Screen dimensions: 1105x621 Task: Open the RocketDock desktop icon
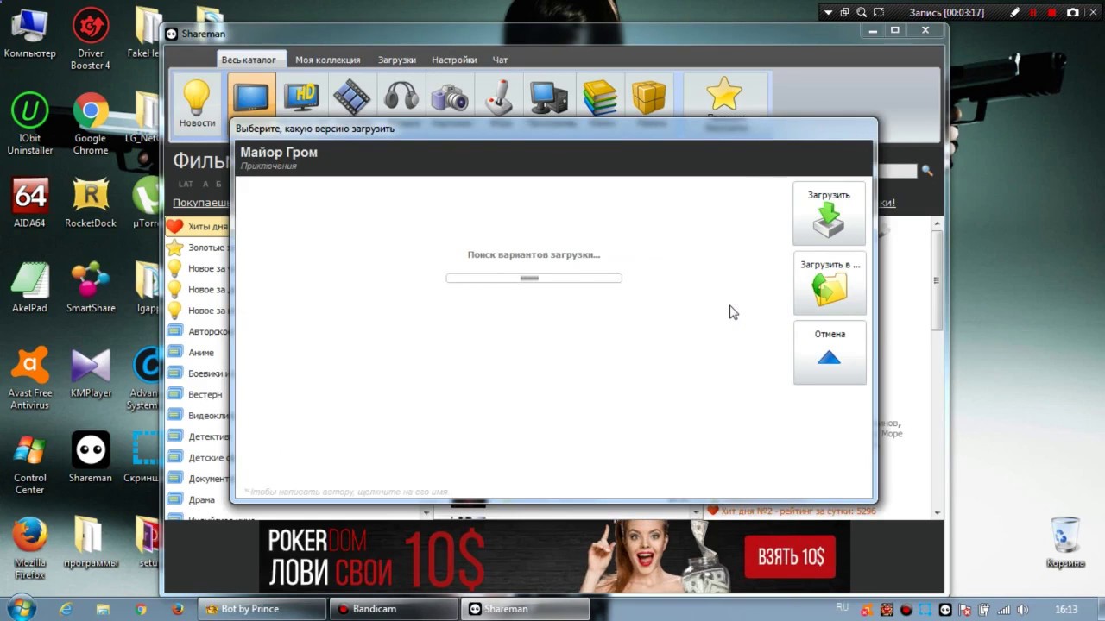pos(91,204)
